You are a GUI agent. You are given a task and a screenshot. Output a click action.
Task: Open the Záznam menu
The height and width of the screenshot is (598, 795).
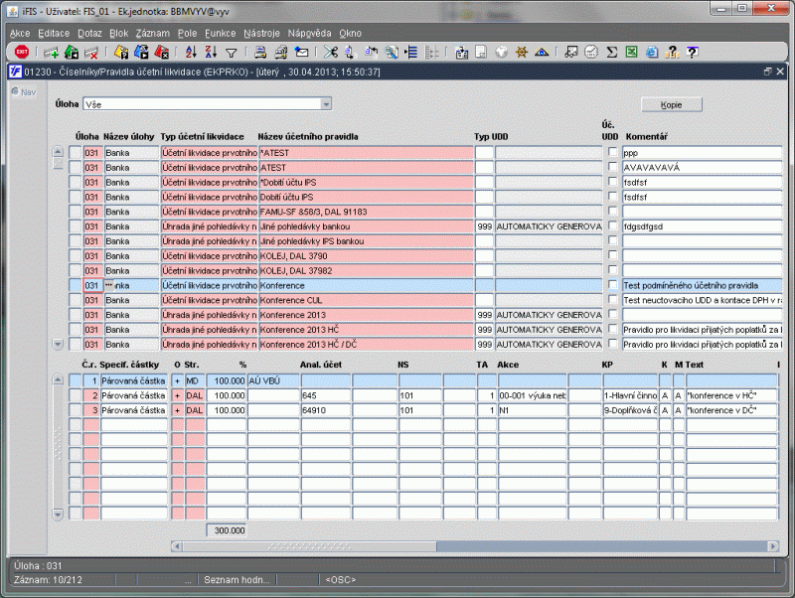[x=153, y=34]
